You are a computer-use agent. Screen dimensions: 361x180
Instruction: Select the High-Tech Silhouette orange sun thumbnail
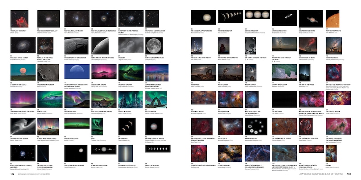coord(332,19)
